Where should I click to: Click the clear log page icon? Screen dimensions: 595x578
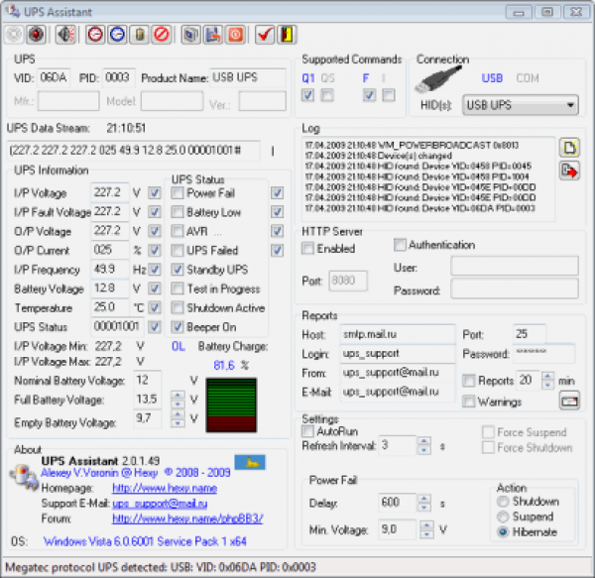tap(569, 148)
